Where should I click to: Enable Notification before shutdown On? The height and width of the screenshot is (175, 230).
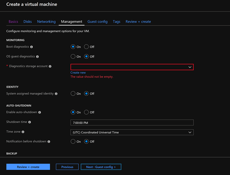coord(73,141)
